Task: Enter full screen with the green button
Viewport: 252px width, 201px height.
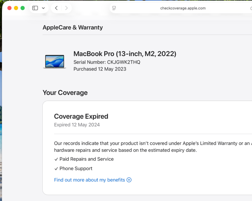Action: coord(23,8)
